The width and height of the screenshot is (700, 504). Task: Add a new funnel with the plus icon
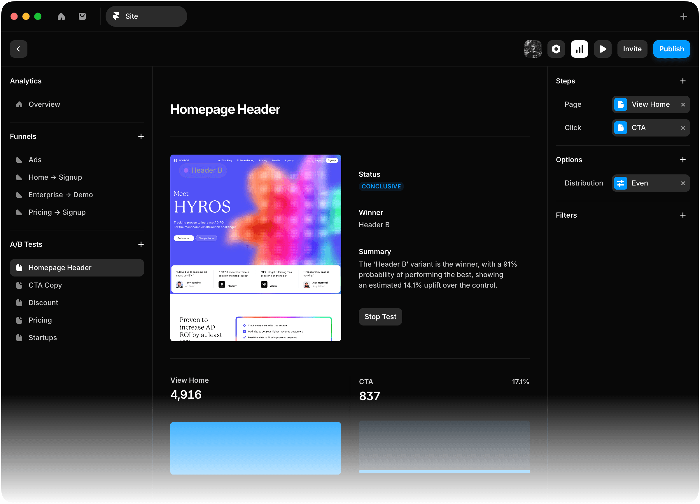click(x=141, y=136)
